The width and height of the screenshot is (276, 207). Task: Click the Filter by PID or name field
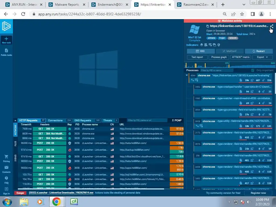pos(217,70)
